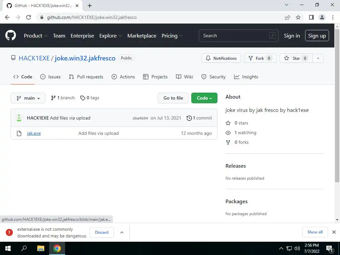Open the Chrome profile avatar

point(322,17)
